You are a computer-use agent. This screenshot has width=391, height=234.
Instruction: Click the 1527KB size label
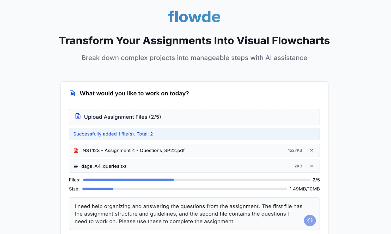295,150
